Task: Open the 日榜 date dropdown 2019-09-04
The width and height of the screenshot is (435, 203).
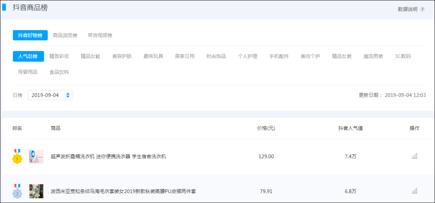Action: pyautogui.click(x=50, y=95)
